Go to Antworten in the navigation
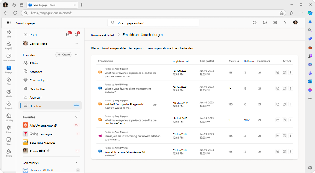The image size is (315, 173). point(36,72)
